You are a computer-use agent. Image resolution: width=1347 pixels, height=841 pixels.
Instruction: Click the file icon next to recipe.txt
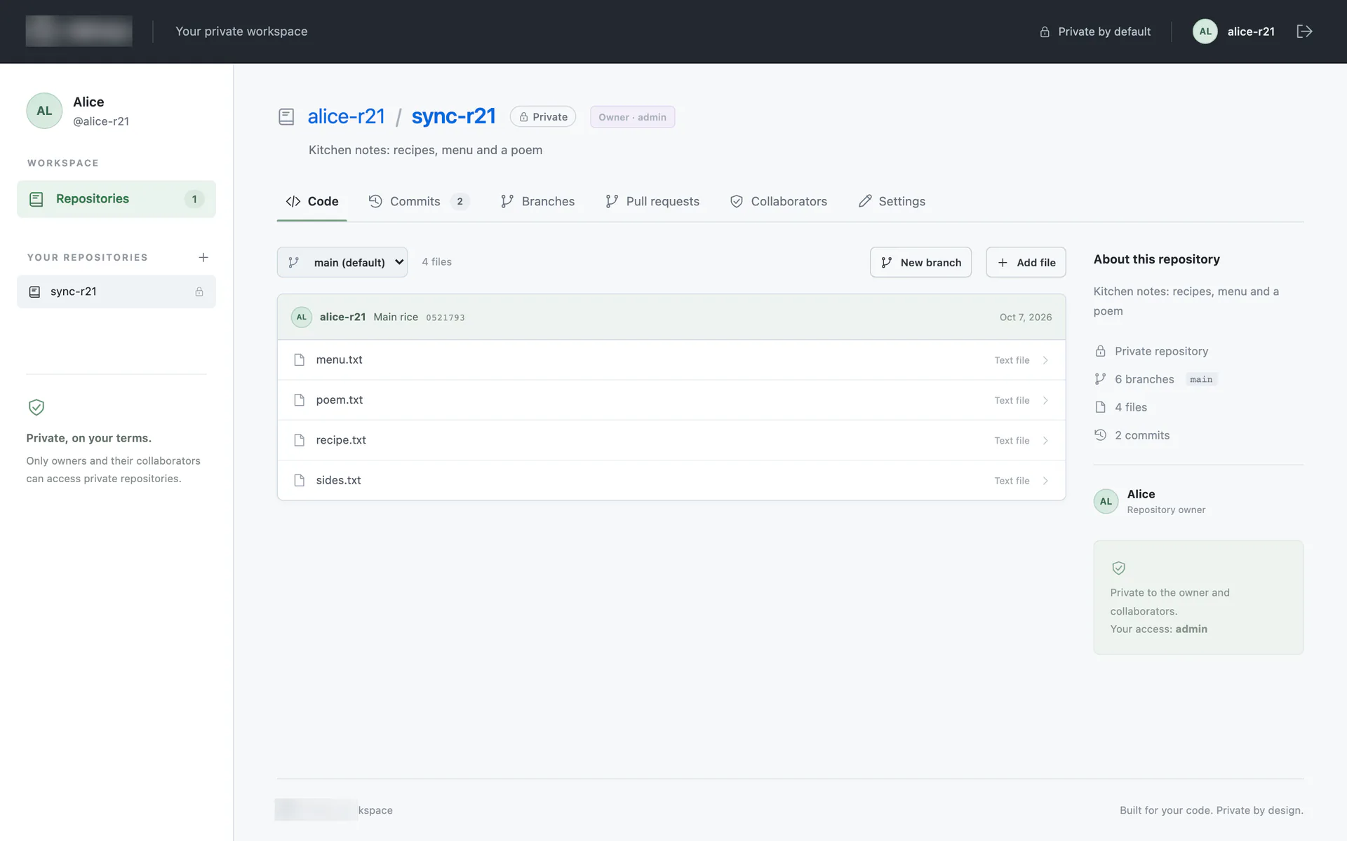[x=300, y=440]
